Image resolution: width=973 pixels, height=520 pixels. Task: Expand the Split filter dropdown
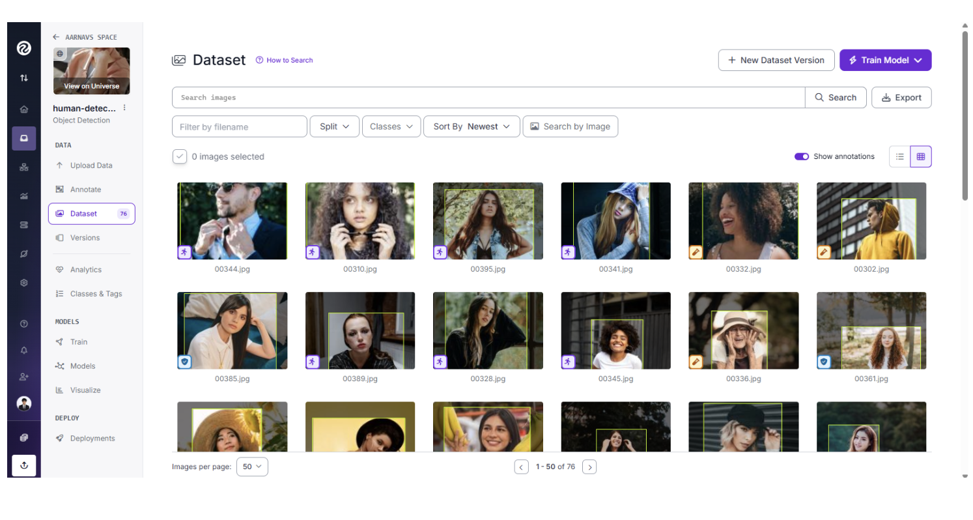coord(335,126)
